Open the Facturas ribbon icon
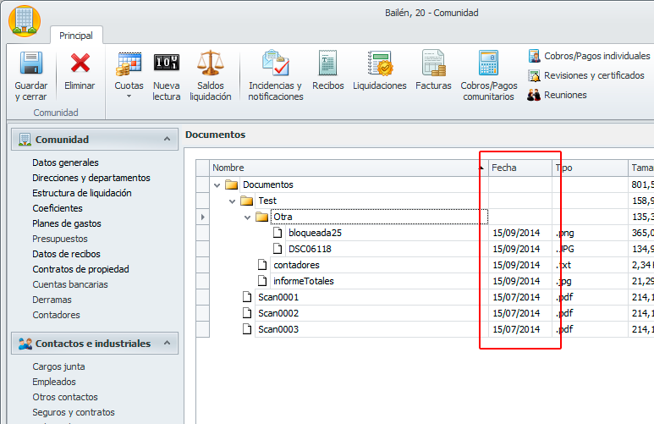The height and width of the screenshot is (424, 654). 433,63
